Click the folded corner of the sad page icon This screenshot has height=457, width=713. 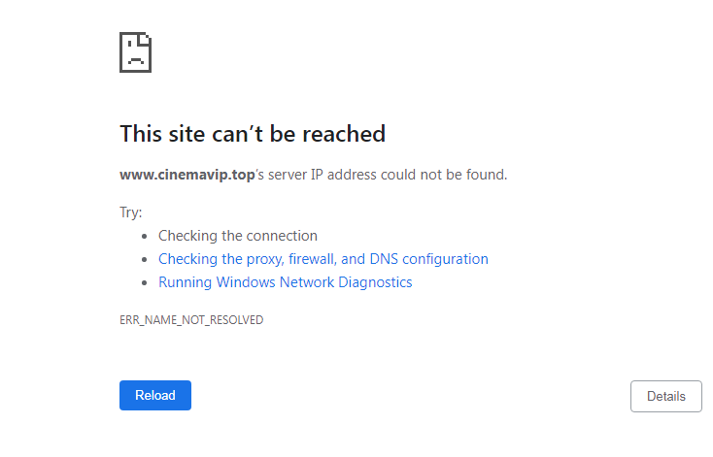point(146,39)
